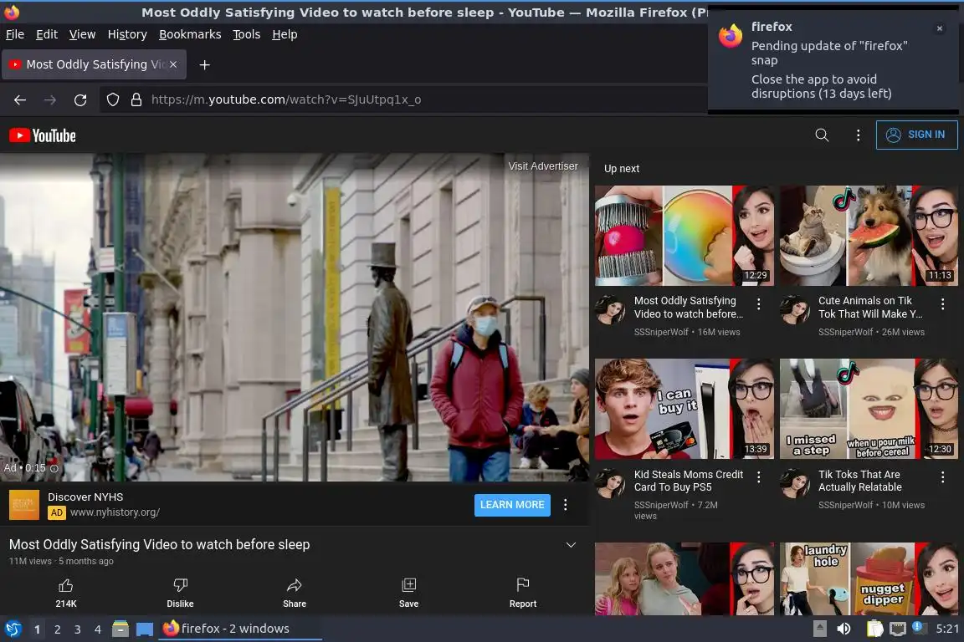Image resolution: width=964 pixels, height=642 pixels.
Task: Click the 5:21 clock in tray
Action: pos(947,629)
